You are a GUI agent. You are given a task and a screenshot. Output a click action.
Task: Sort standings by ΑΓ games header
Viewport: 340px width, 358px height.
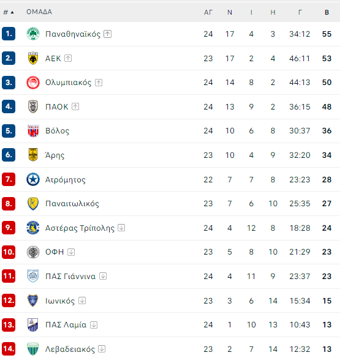pyautogui.click(x=208, y=12)
